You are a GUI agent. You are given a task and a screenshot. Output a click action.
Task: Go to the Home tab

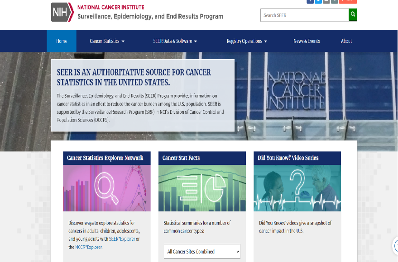62,41
